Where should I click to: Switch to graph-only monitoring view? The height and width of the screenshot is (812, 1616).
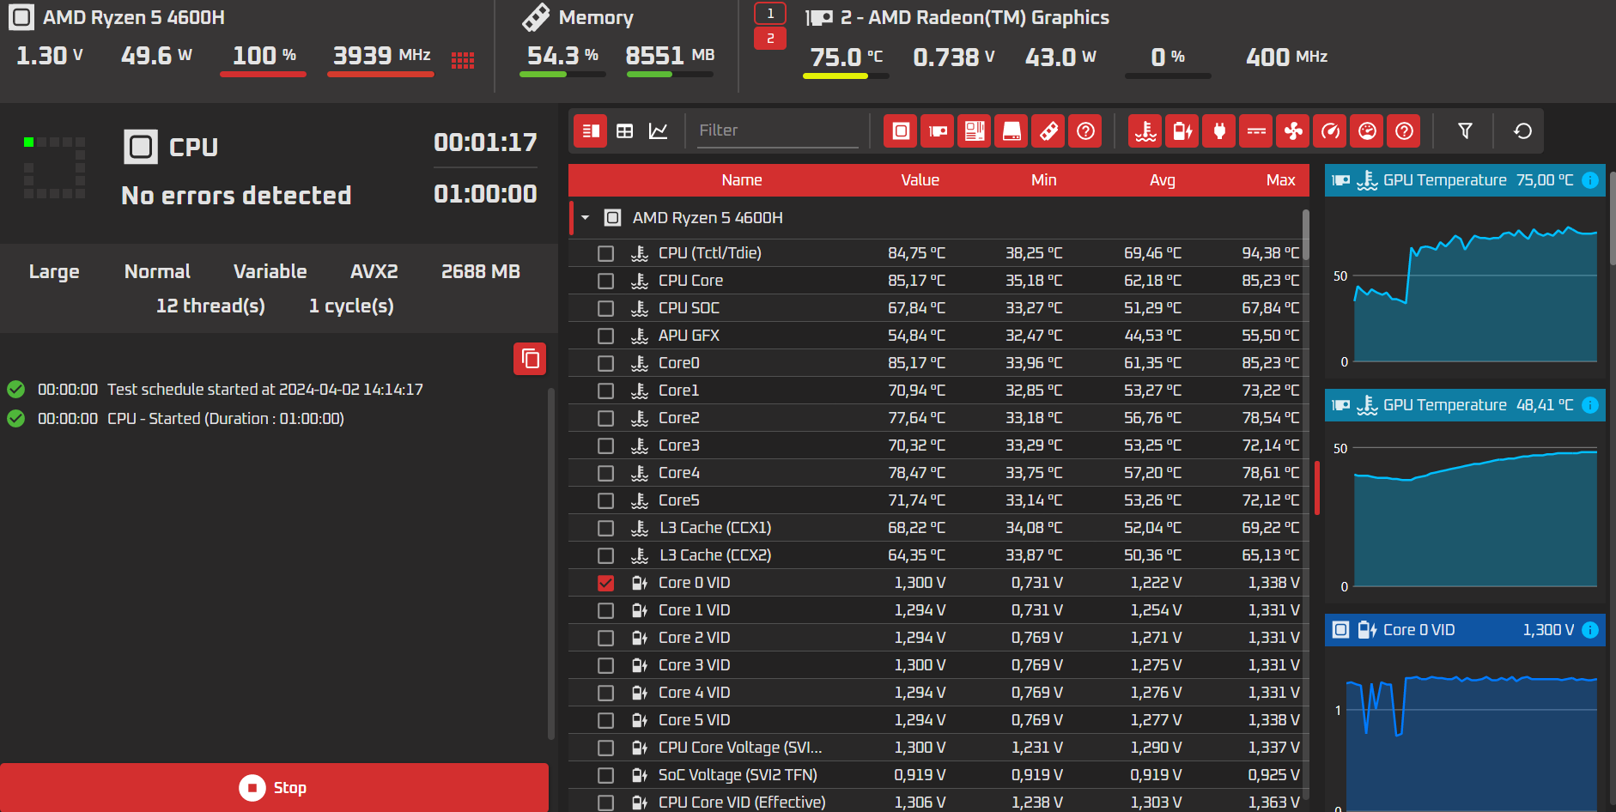coord(659,130)
